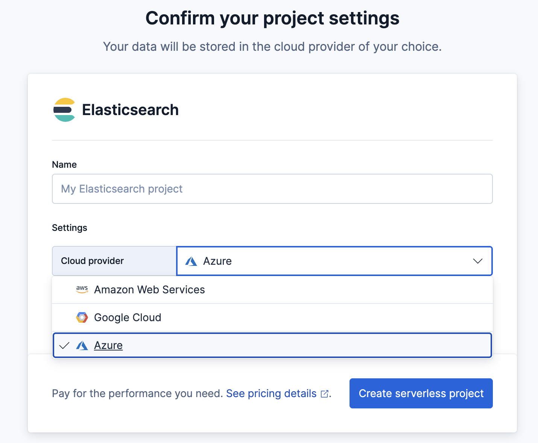
Task: Click the Elasticsearch logo icon
Action: pos(64,110)
